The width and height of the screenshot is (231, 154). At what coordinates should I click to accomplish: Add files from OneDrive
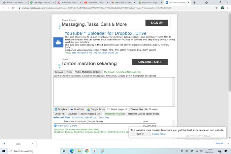[77, 109]
